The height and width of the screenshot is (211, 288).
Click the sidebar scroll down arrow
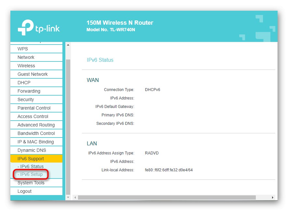[68, 197]
